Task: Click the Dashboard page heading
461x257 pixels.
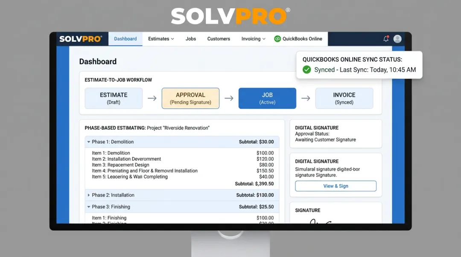Action: pos(98,61)
